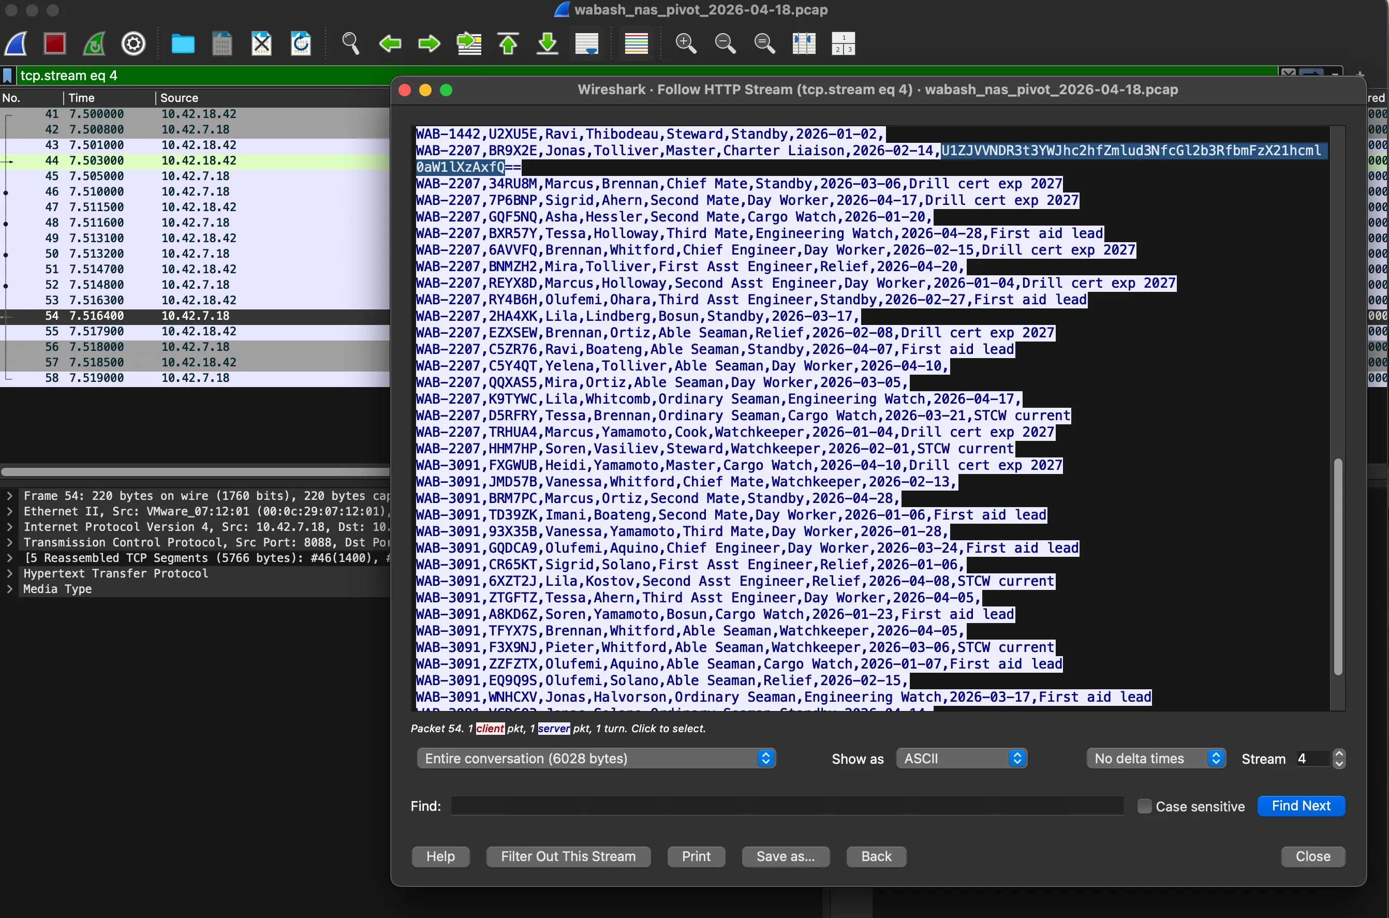Jump to the first packet

508,43
